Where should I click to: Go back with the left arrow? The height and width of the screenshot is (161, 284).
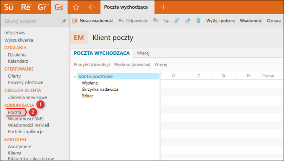(92, 7)
